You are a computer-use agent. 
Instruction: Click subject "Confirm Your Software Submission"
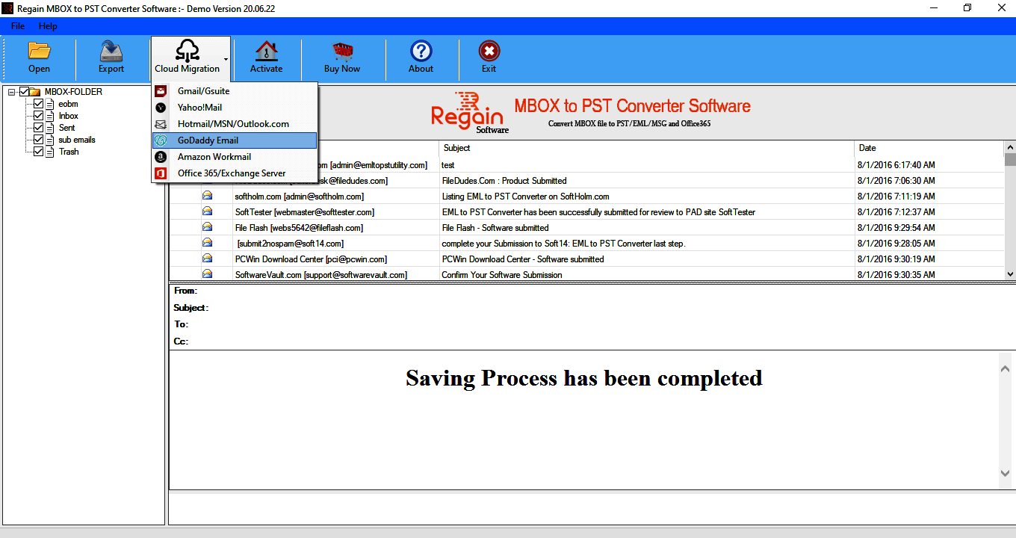click(502, 275)
